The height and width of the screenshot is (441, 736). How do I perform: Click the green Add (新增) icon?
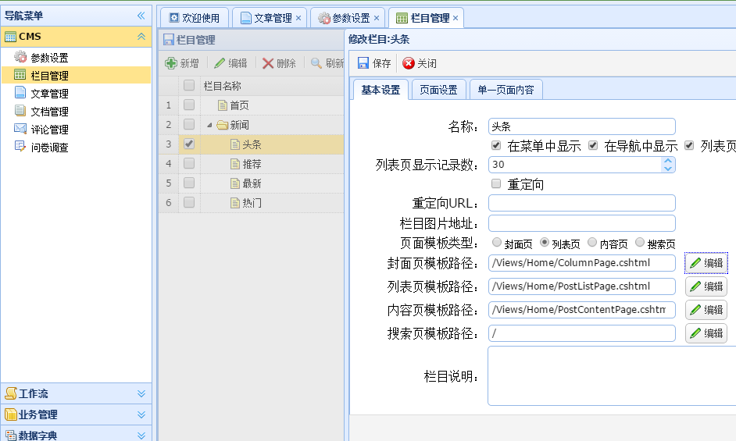171,63
